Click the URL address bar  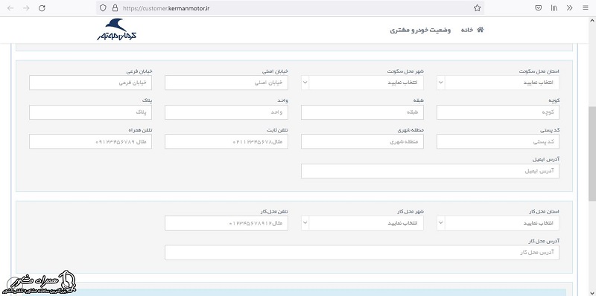pyautogui.click(x=289, y=8)
